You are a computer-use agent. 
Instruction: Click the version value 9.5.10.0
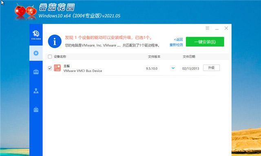click(152, 68)
